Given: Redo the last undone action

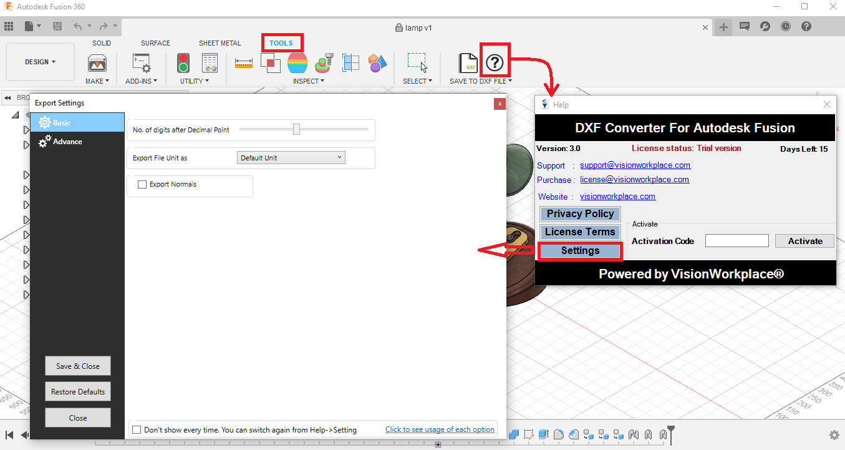Looking at the screenshot, I should coord(104,26).
